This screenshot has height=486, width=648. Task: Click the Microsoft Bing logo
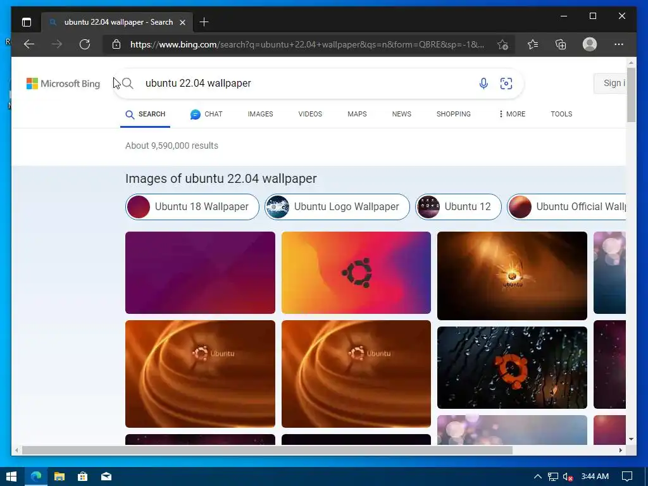coord(63,84)
